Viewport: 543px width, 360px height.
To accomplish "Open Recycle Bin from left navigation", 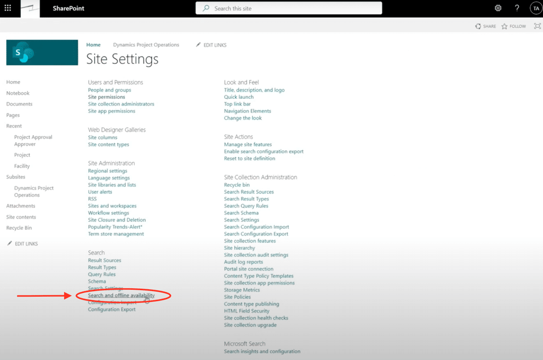I will click(19, 228).
